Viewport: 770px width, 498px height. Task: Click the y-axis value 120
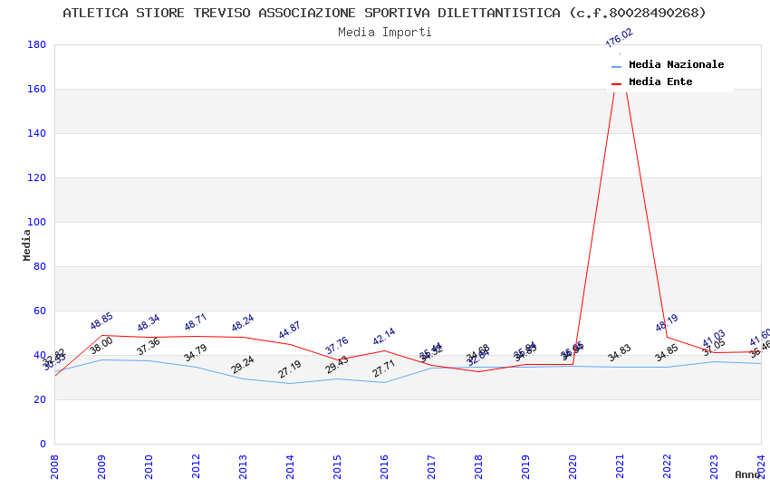click(x=37, y=177)
